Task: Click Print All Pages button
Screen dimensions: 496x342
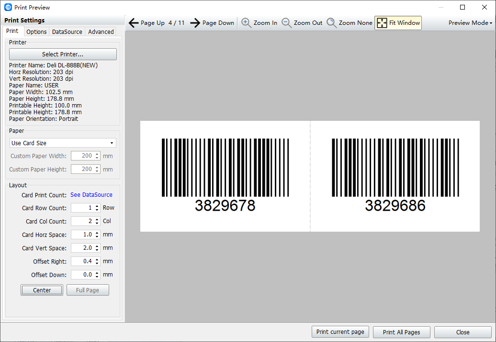Action: [x=401, y=332]
